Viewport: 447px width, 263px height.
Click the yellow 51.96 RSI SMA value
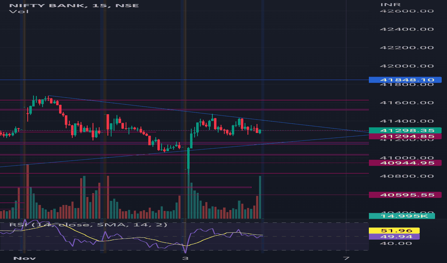tap(394, 230)
